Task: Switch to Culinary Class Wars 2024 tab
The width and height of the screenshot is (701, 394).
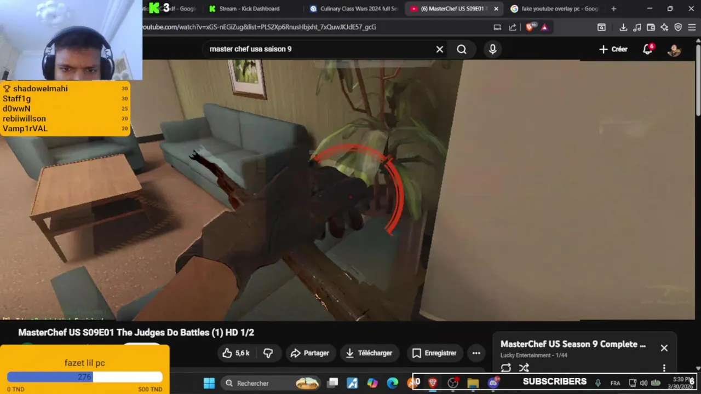Action: point(354,9)
